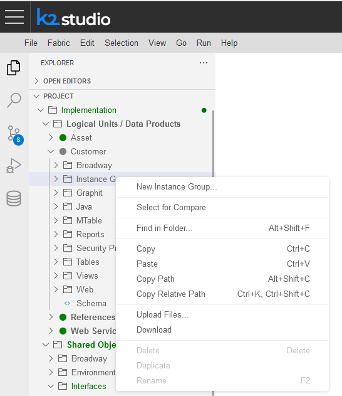Open the Selection menu
The image size is (342, 396).
pos(122,43)
